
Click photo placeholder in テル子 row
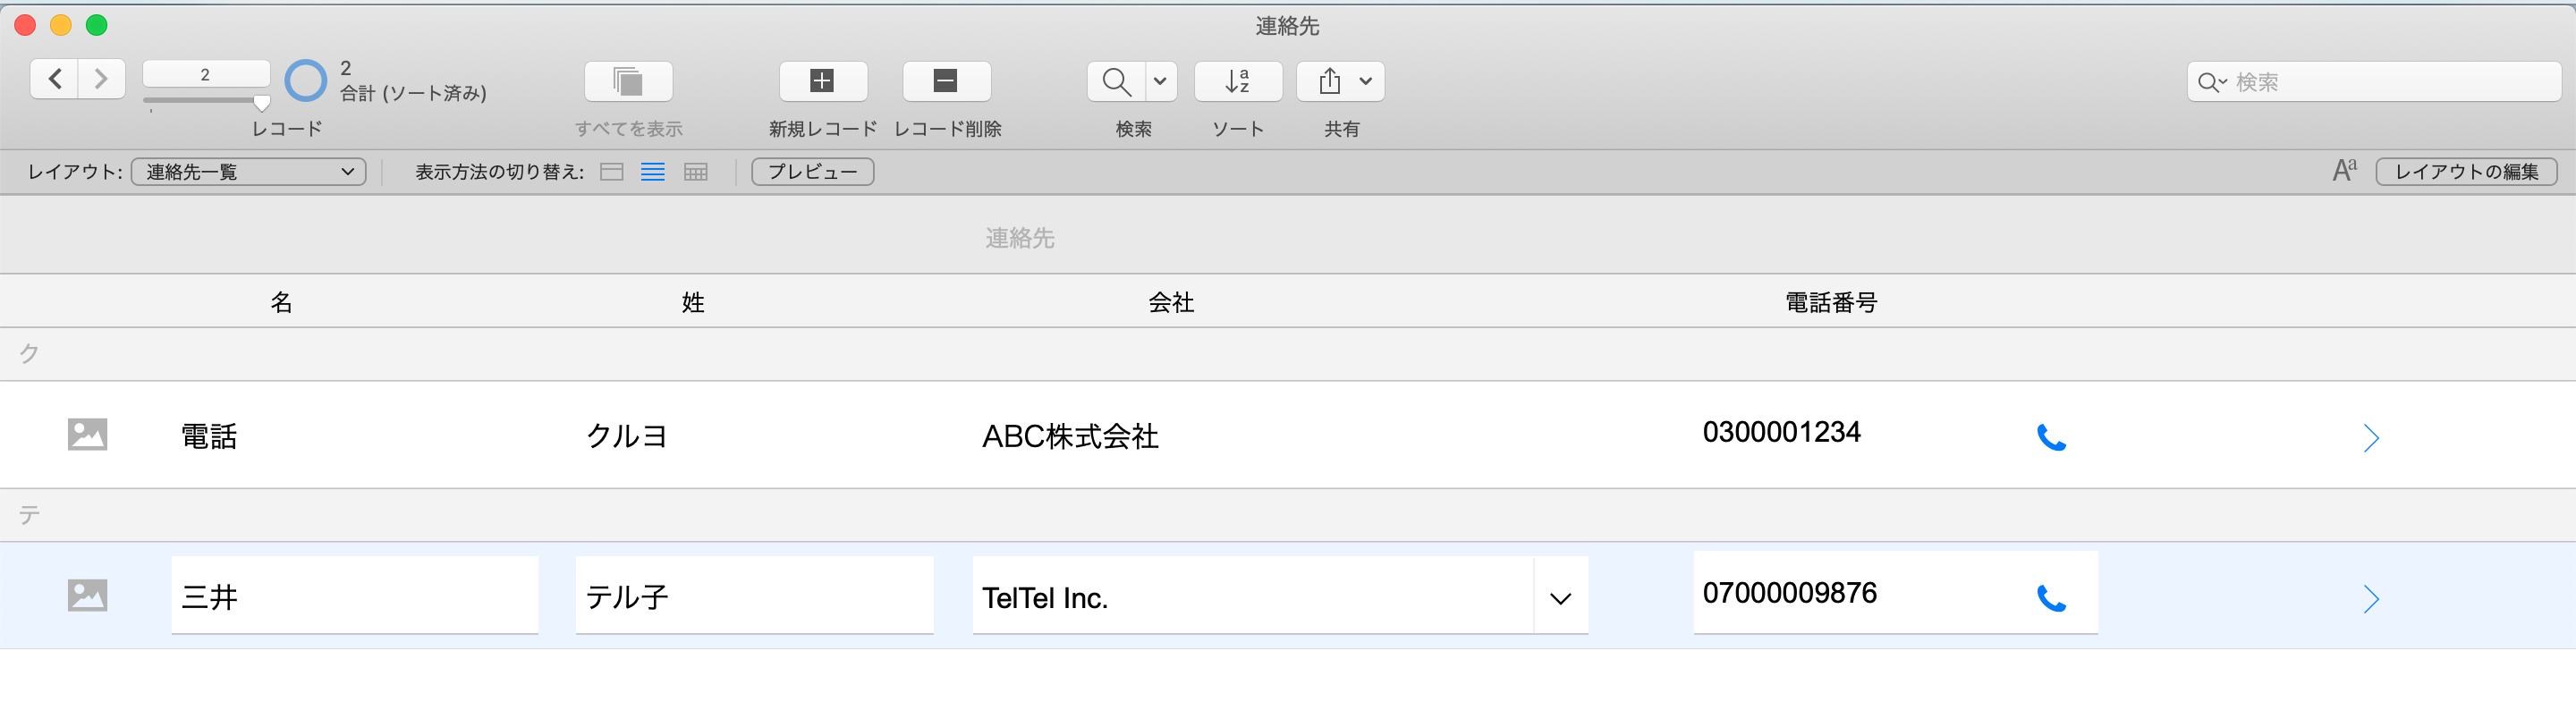tap(87, 595)
